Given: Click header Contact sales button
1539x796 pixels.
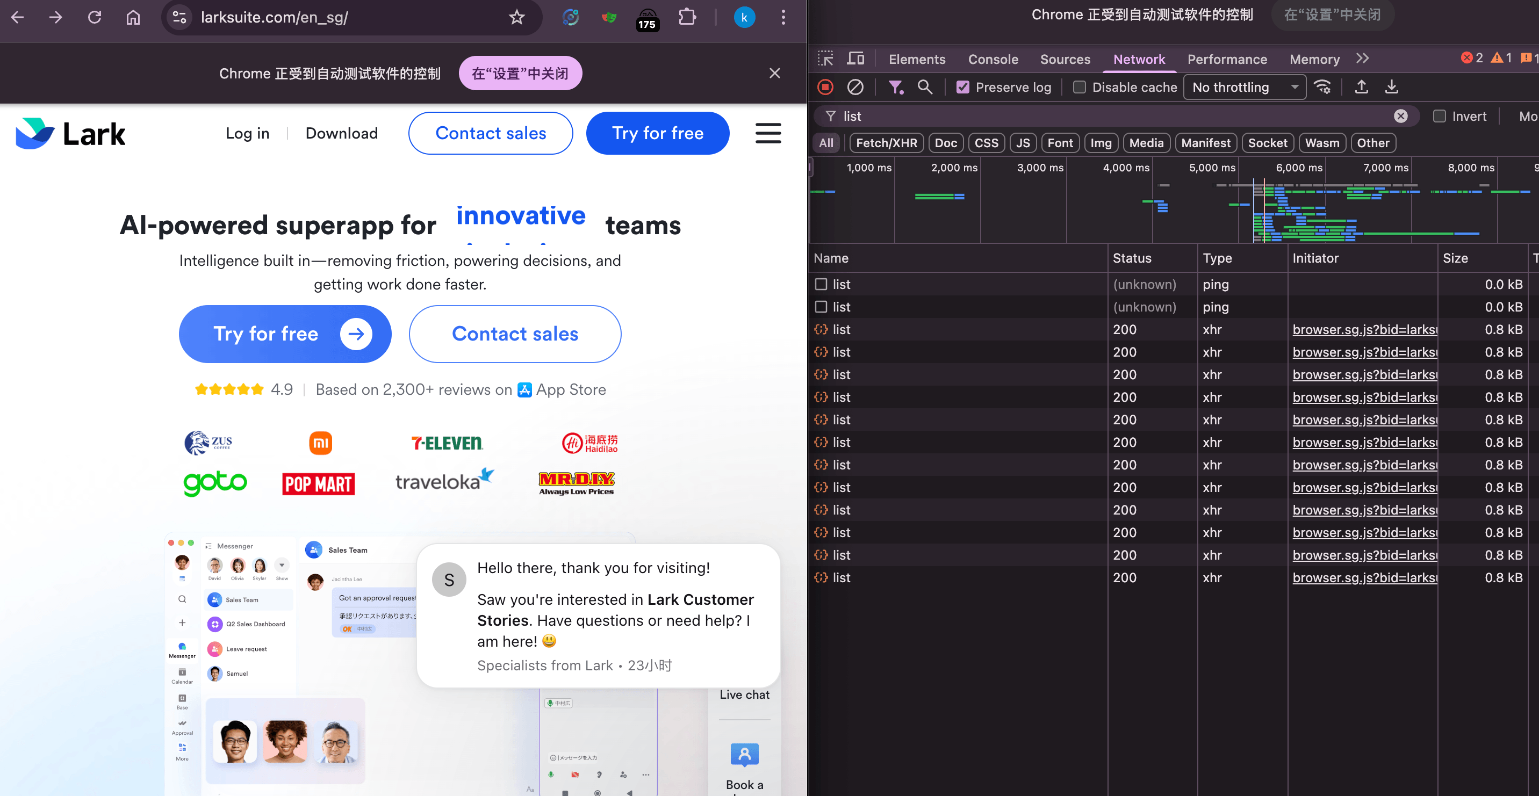Looking at the screenshot, I should 491,133.
